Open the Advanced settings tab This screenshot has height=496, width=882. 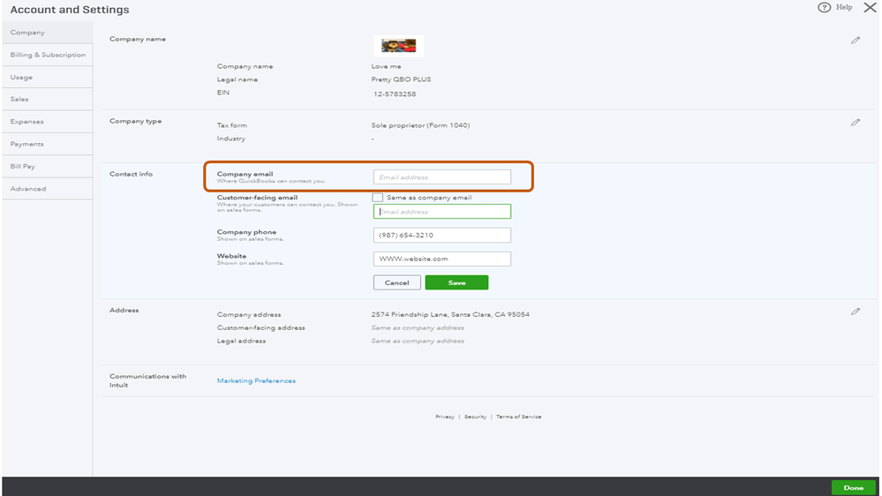28,189
